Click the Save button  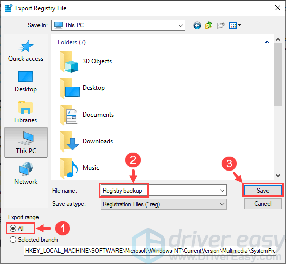click(x=263, y=191)
